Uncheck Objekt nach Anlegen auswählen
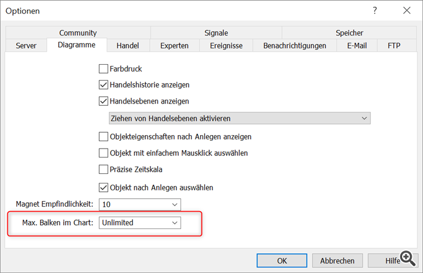423x273 pixels. 103,187
